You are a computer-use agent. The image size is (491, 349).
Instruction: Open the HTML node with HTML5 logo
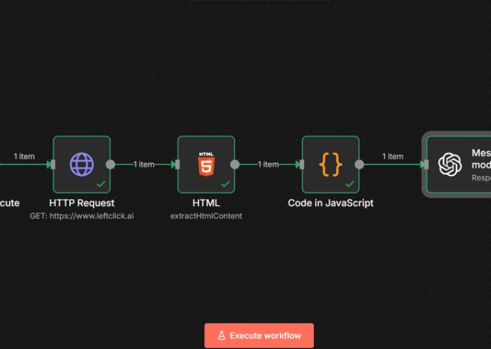click(206, 164)
